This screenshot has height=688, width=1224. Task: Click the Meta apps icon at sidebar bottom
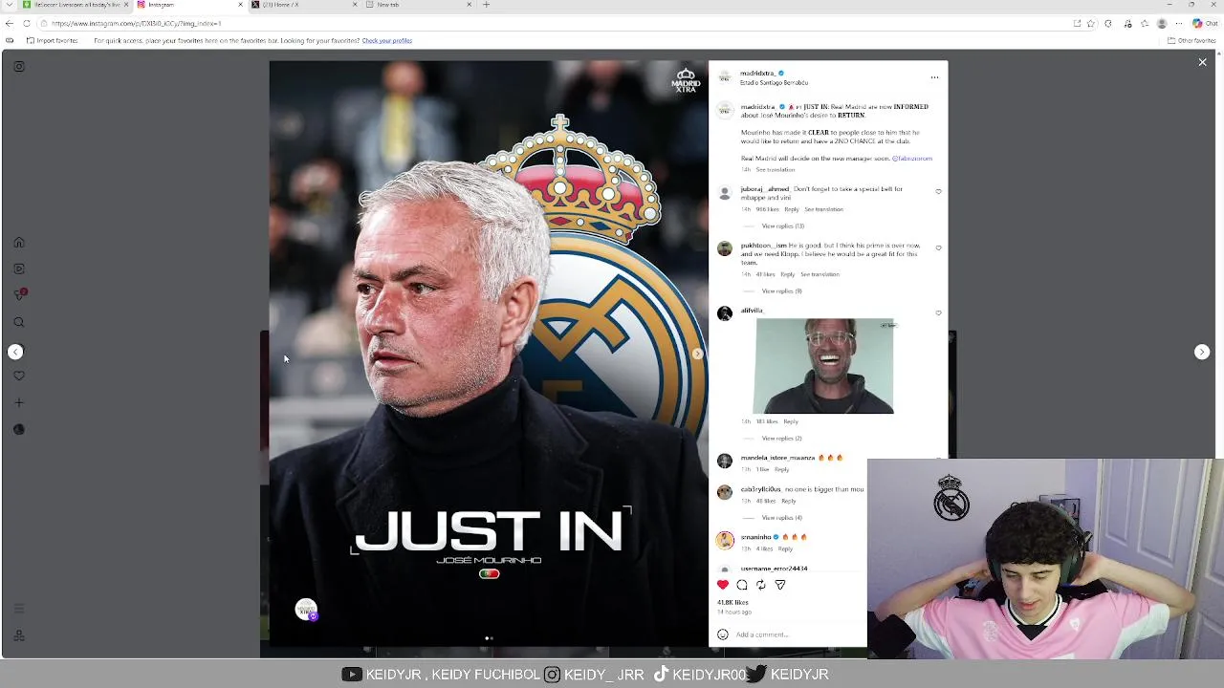point(19,635)
